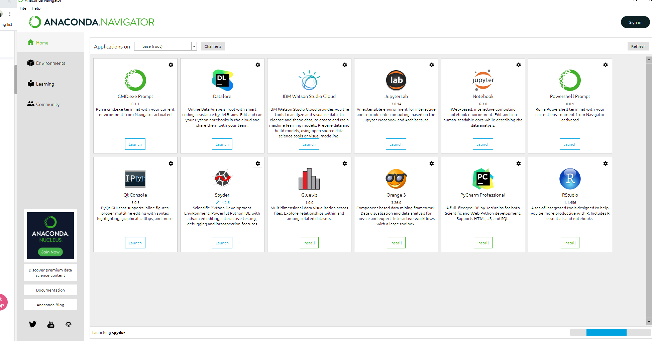Click the Spyder web logo icon

222,179
